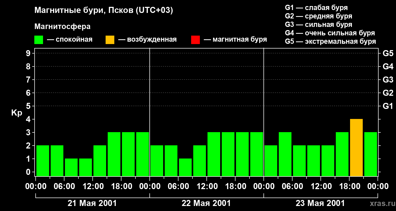Click the 'G4' right axis label
Image resolution: width=396 pixels, height=211 pixels.
coord(388,66)
